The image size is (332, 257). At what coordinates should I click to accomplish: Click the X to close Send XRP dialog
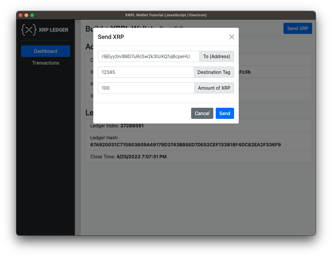pos(231,37)
